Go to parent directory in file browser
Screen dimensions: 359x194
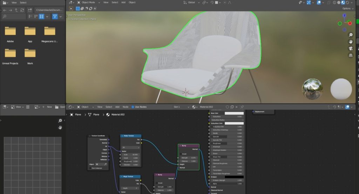tap(16, 10)
